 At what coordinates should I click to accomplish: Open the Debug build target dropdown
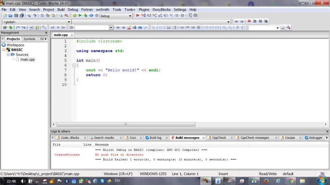[x=130, y=16]
